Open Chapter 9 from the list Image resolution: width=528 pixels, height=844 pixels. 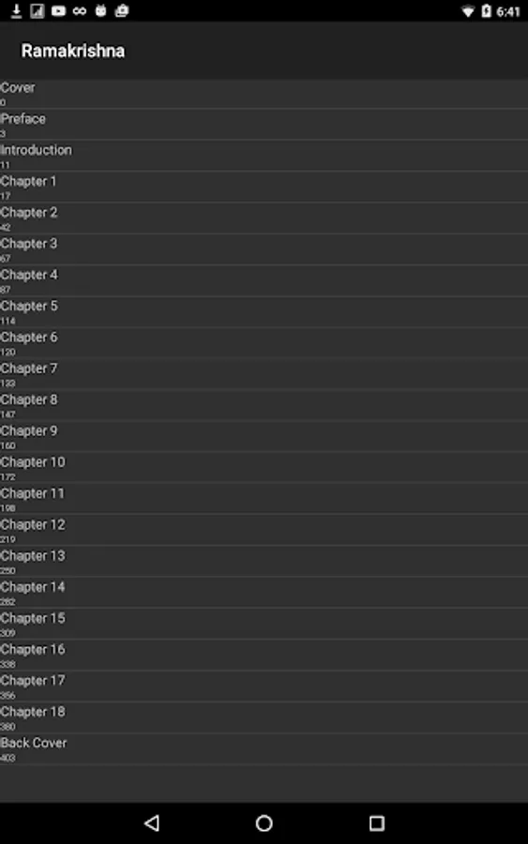tap(264, 437)
